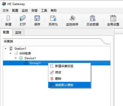Choose 删除 from the context menu

69,79
